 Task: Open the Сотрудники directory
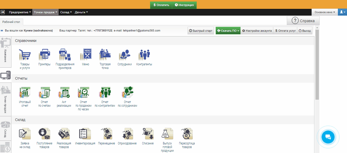125,55
